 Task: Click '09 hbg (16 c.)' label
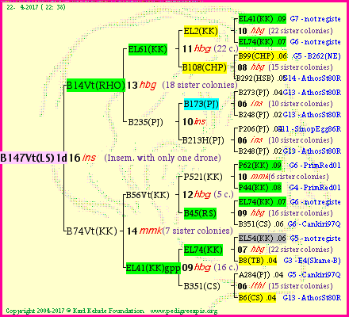pyautogui.click(x=210, y=268)
